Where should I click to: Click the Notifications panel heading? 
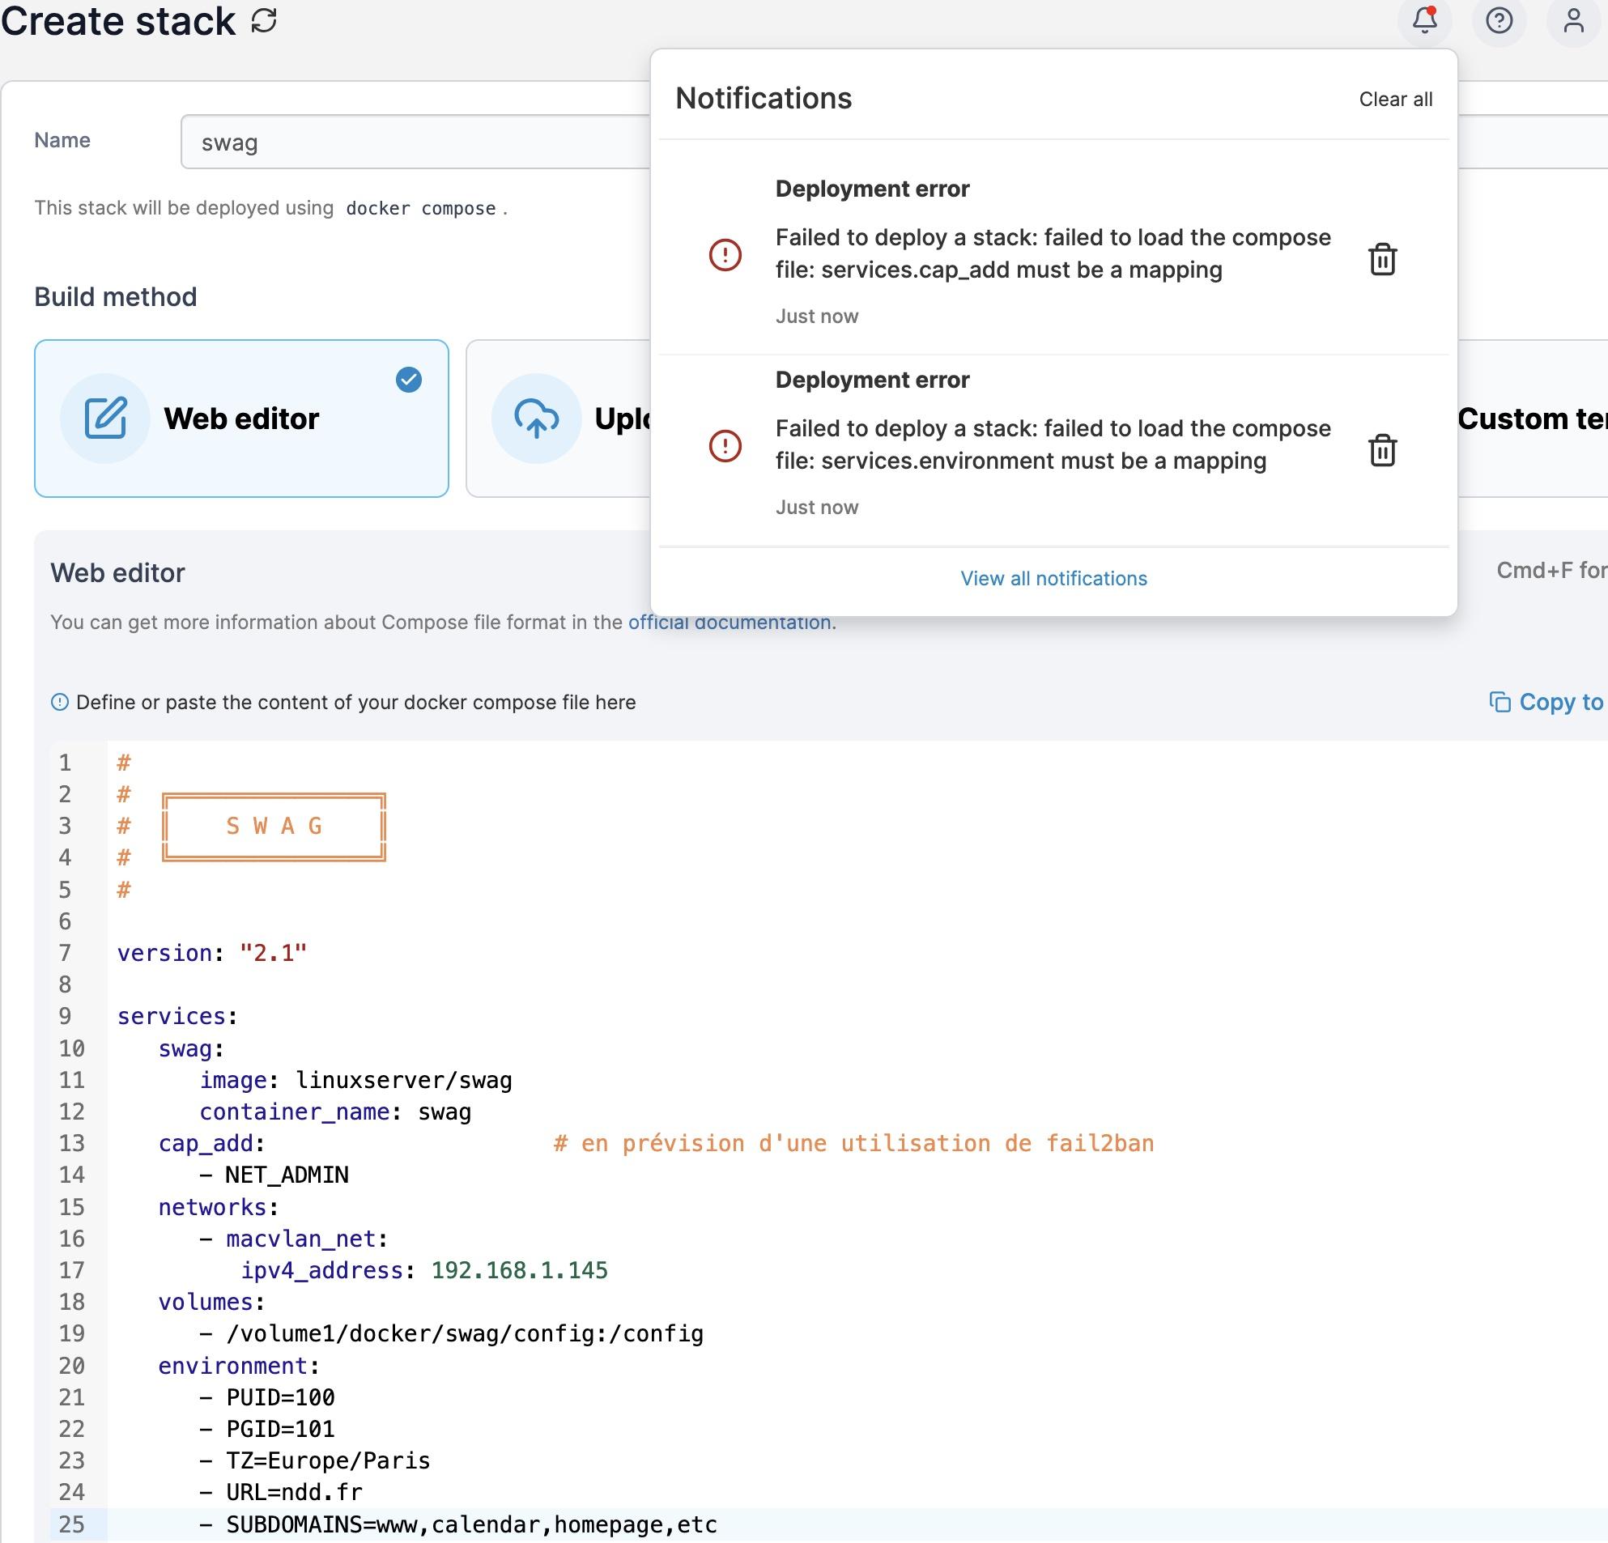pyautogui.click(x=764, y=99)
